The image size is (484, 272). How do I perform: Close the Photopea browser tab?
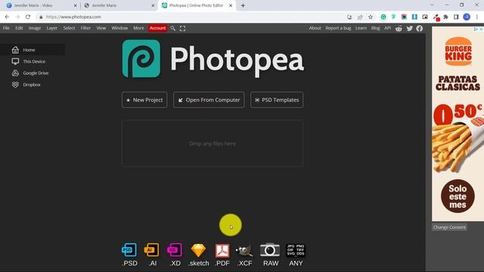tap(231, 5)
